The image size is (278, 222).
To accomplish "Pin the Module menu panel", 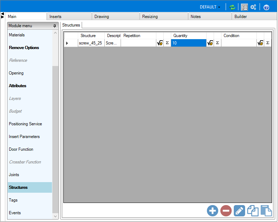I will pos(54,26).
